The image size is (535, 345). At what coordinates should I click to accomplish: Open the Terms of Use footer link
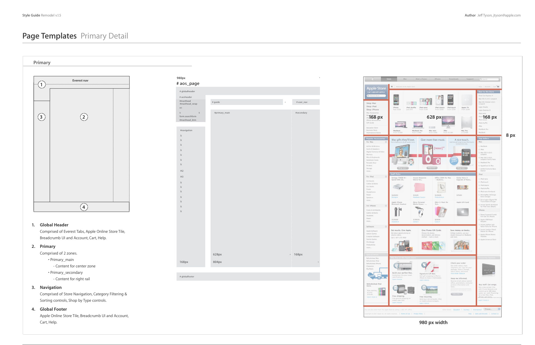[x=405, y=314]
